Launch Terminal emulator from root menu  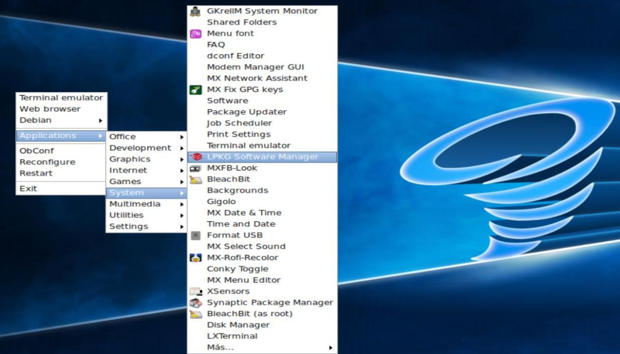pos(61,98)
